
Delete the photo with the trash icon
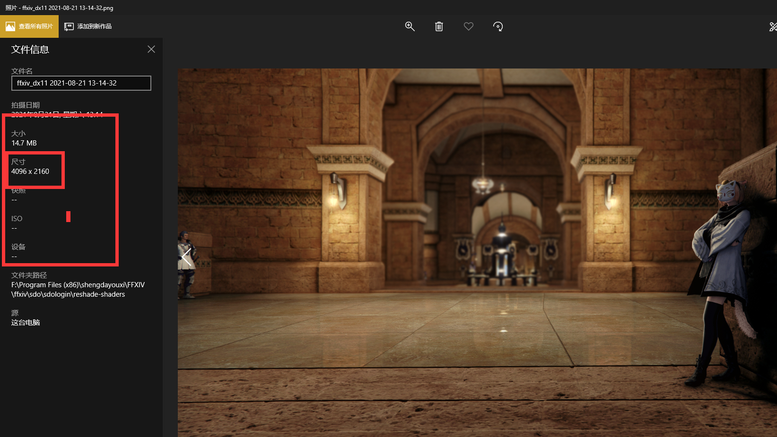tap(439, 26)
